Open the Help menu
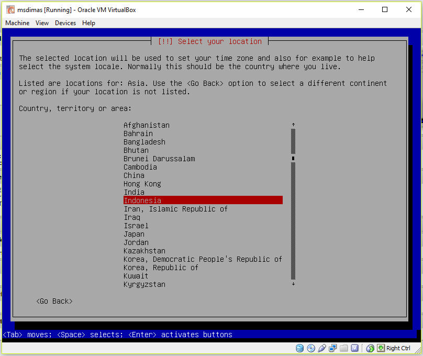Viewport: 423px width, 356px height. click(88, 23)
